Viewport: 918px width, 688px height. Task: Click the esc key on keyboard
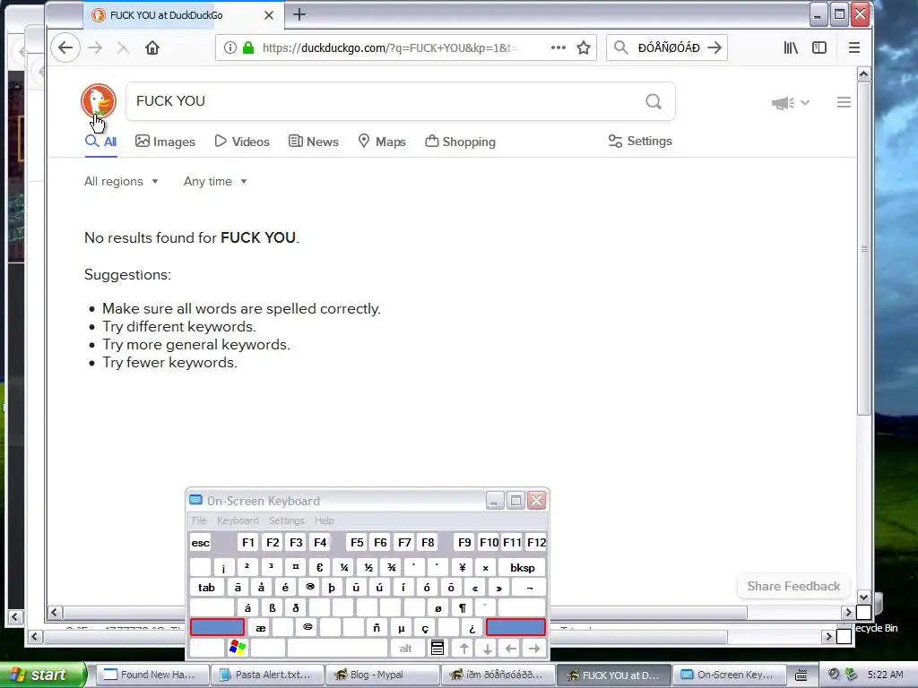coord(200,543)
